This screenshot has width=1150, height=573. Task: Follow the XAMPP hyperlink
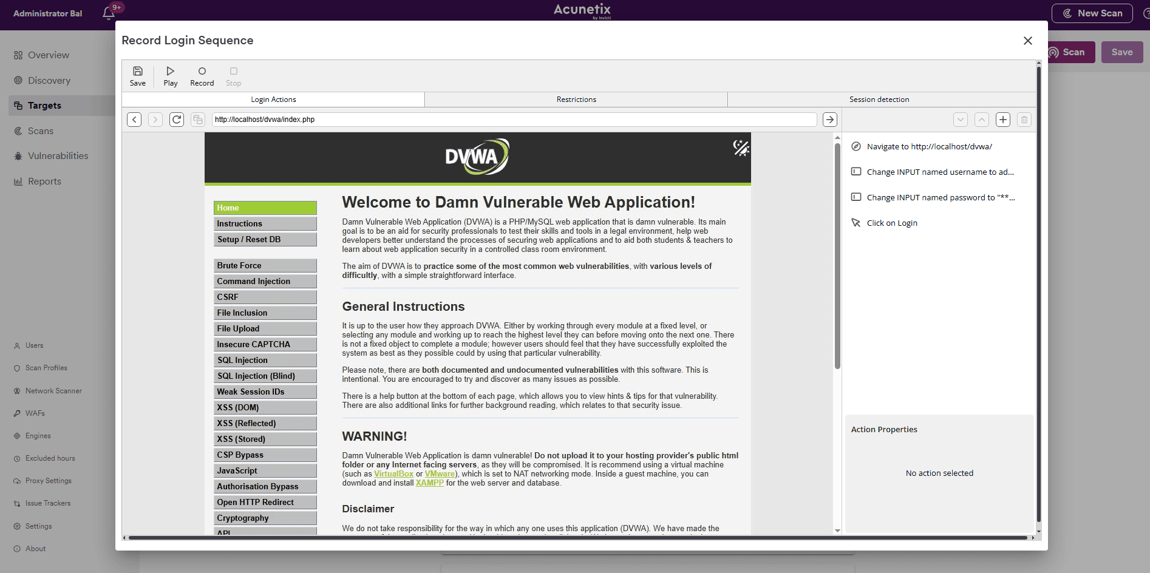coord(430,483)
